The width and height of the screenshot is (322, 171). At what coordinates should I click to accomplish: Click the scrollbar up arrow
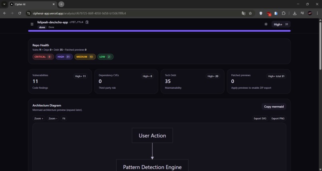click(320, 20)
